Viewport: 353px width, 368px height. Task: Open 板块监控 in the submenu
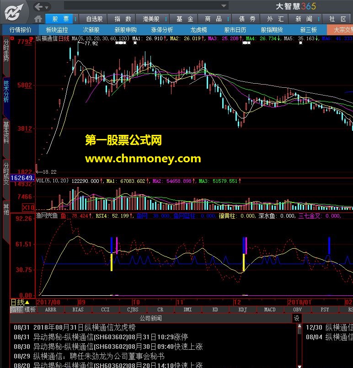(x=57, y=30)
